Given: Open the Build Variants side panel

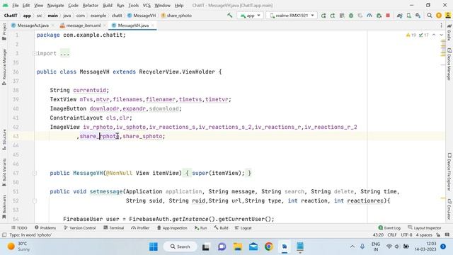Looking at the screenshot, I should pyautogui.click(x=4, y=172).
